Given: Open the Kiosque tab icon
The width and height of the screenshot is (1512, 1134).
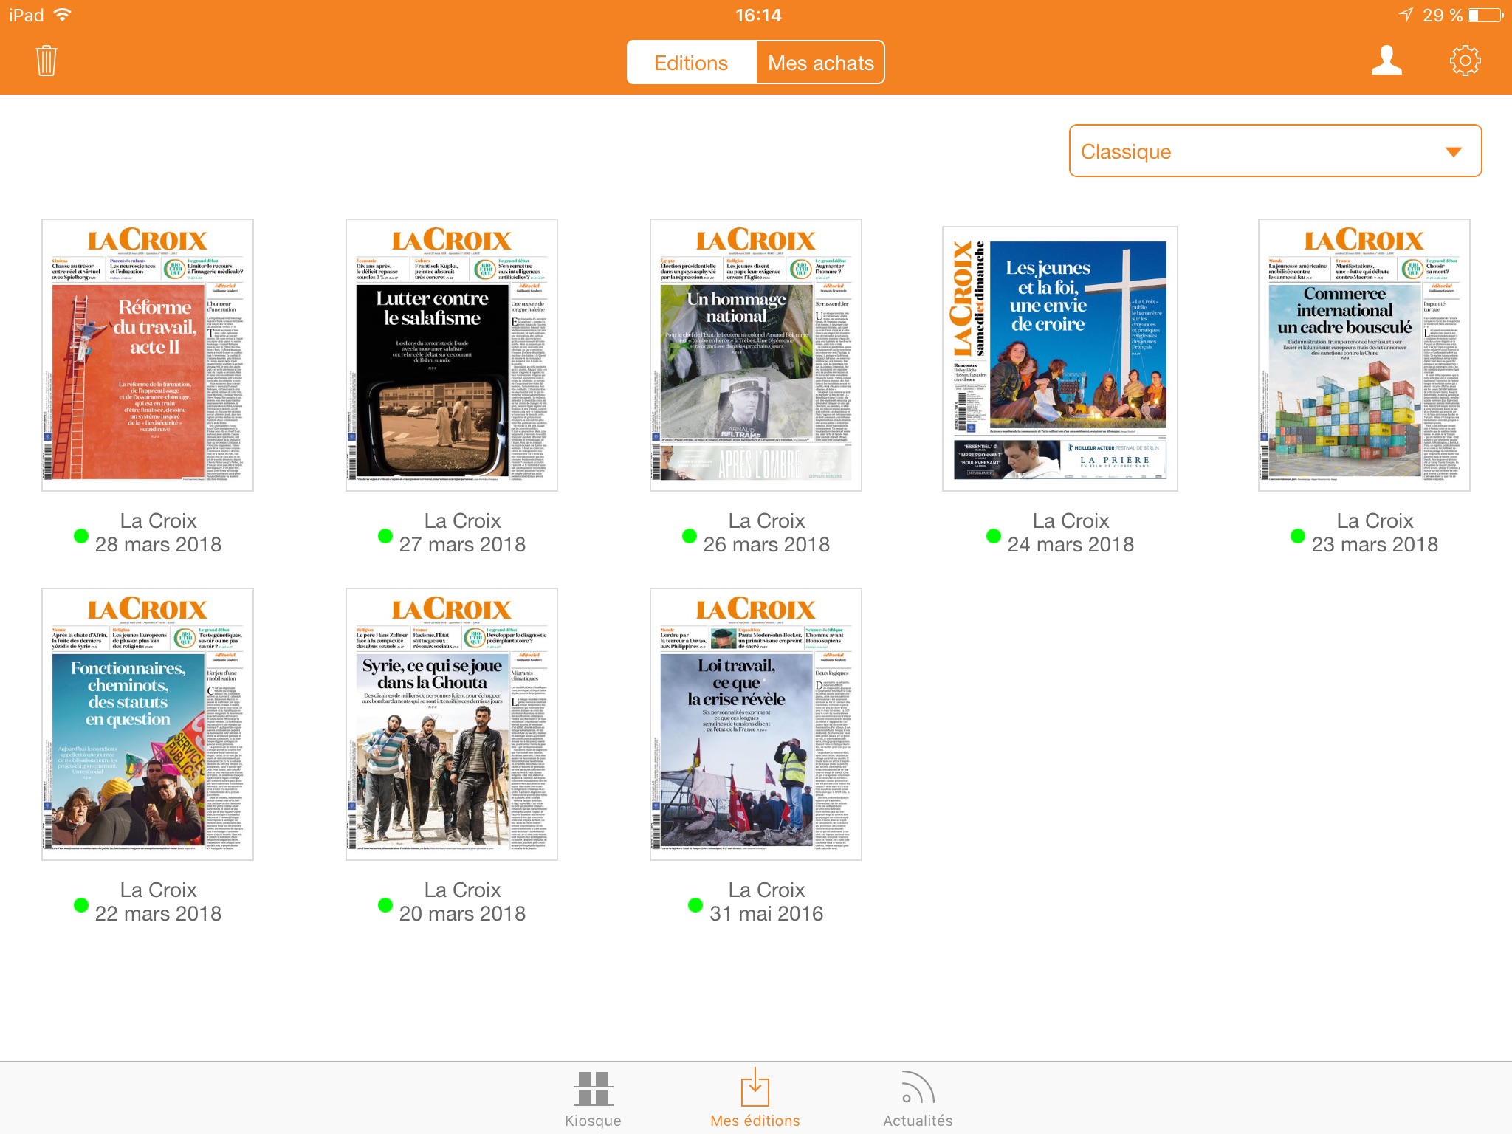Looking at the screenshot, I should pyautogui.click(x=593, y=1089).
